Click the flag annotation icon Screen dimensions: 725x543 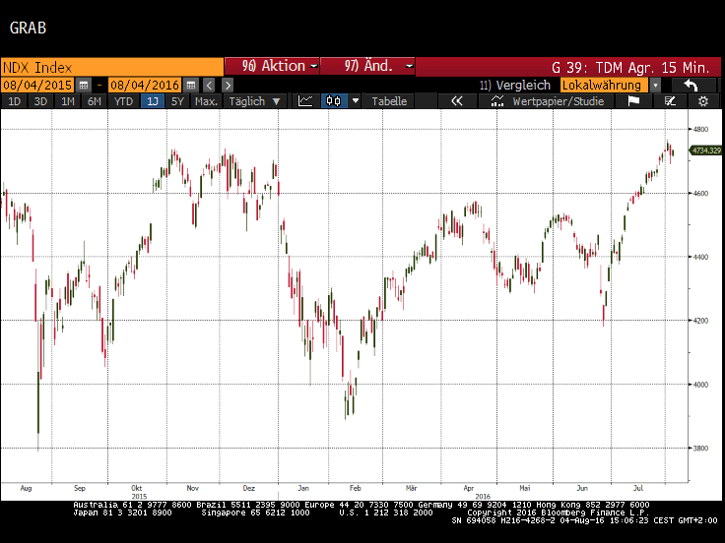tap(633, 101)
